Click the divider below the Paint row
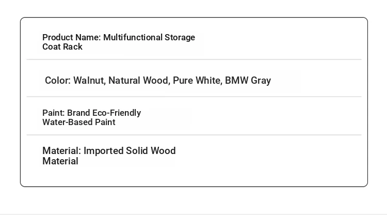The width and height of the screenshot is (387, 215). [x=194, y=135]
